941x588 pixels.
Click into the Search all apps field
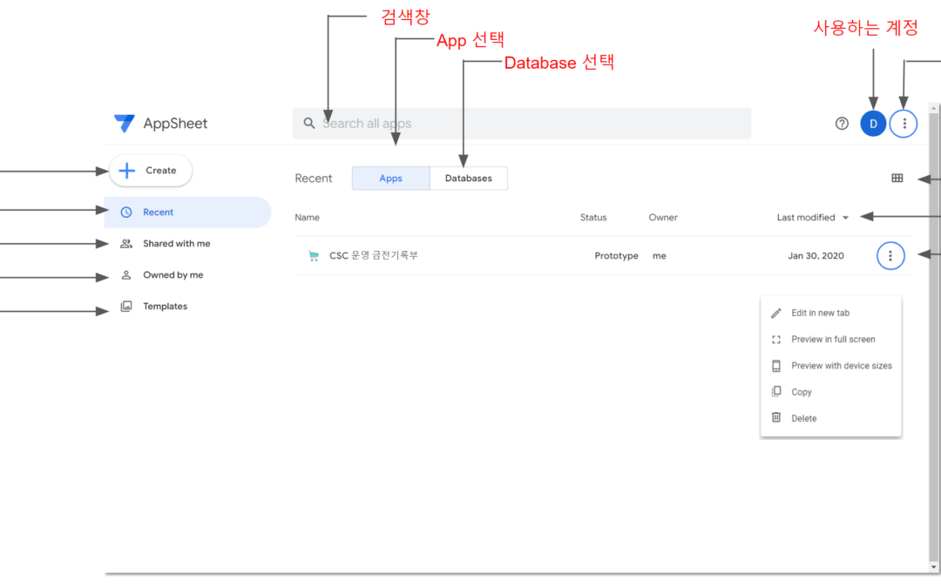click(522, 124)
